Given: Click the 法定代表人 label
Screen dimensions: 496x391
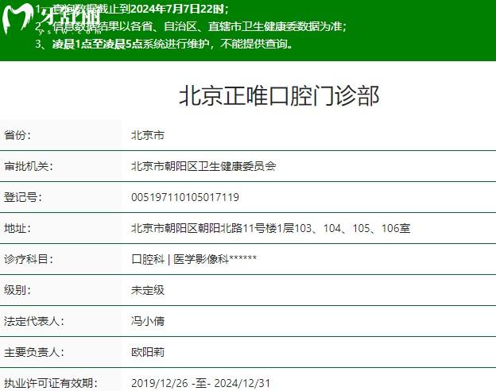Looking at the screenshot, I should pos(34,321).
